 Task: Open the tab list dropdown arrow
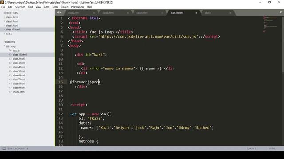[281, 12]
